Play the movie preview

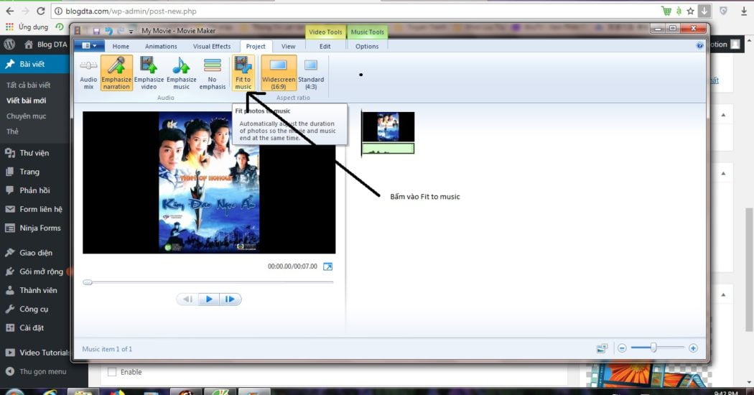pos(209,299)
